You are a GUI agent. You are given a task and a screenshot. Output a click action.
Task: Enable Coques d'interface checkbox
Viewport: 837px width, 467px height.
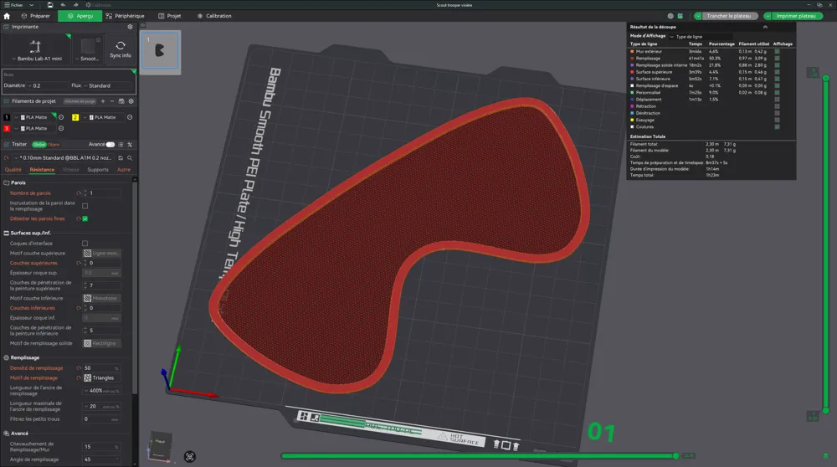tap(85, 244)
